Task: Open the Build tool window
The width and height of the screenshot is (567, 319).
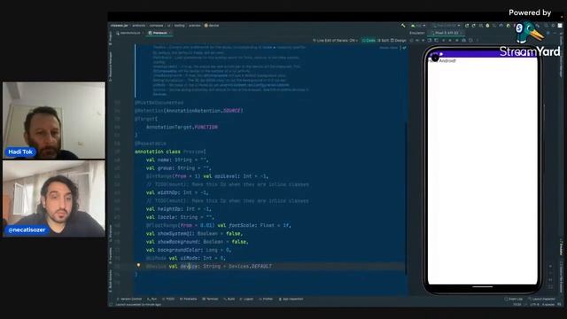Action: pyautogui.click(x=229, y=300)
